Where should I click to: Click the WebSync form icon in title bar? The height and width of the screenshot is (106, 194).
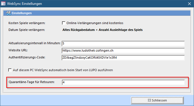(x=3, y=4)
